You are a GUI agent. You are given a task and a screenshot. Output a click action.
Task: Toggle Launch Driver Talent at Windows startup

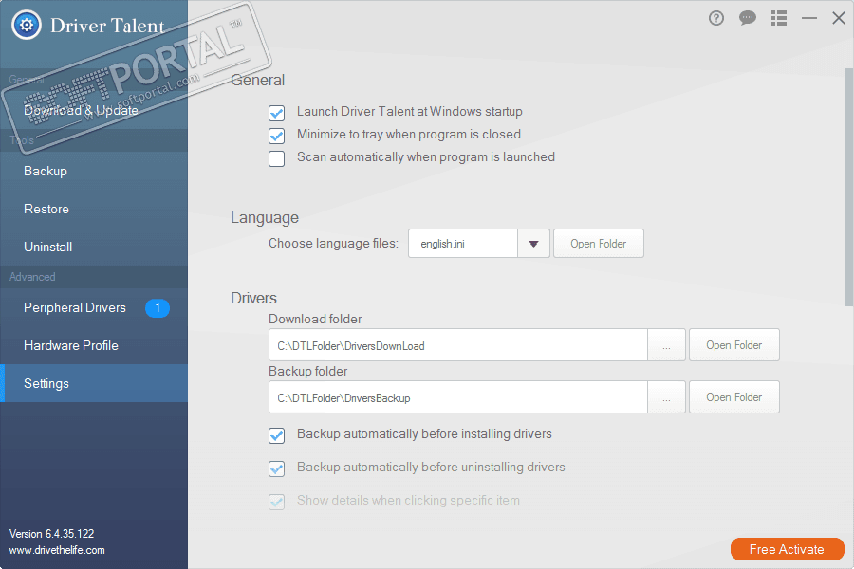pyautogui.click(x=277, y=113)
